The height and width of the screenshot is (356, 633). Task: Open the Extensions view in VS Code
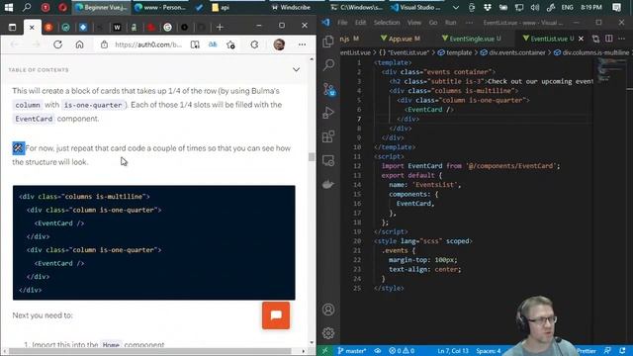click(x=328, y=136)
